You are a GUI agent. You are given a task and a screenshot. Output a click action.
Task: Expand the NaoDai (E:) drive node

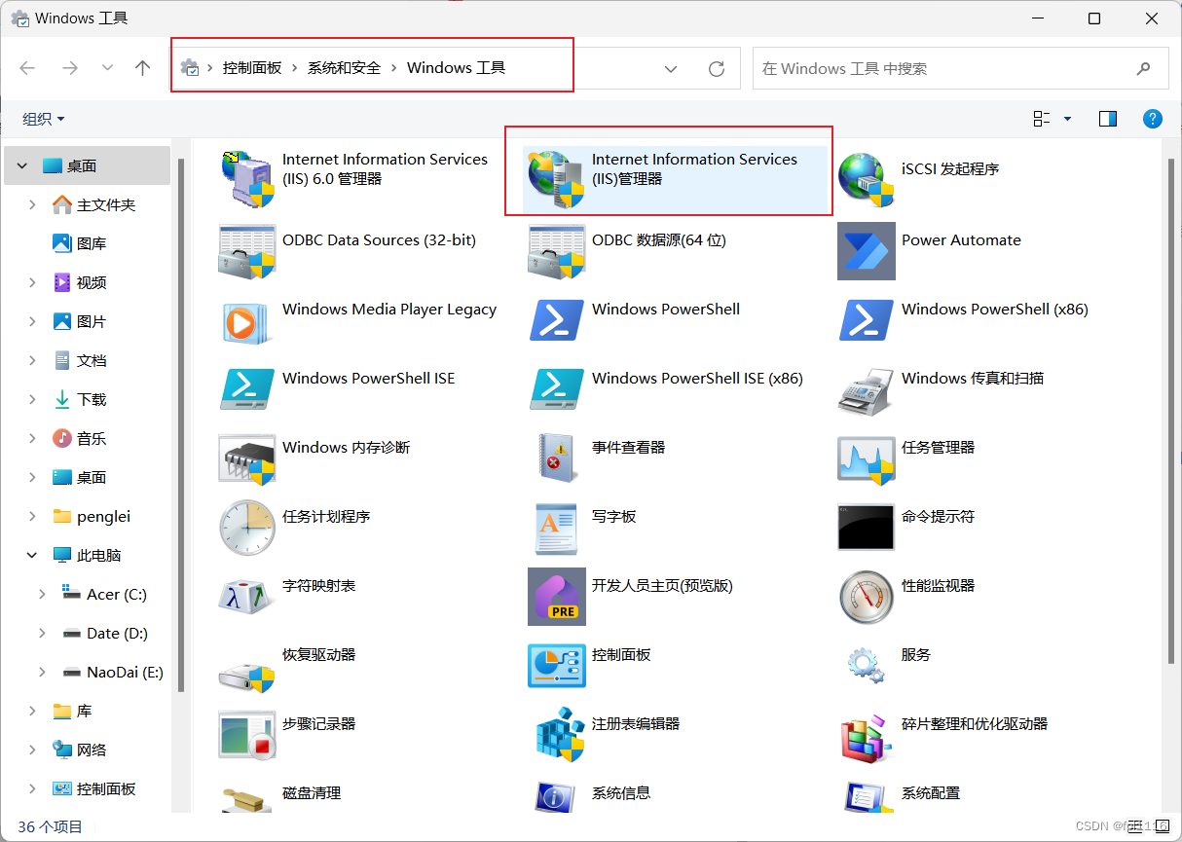(42, 672)
